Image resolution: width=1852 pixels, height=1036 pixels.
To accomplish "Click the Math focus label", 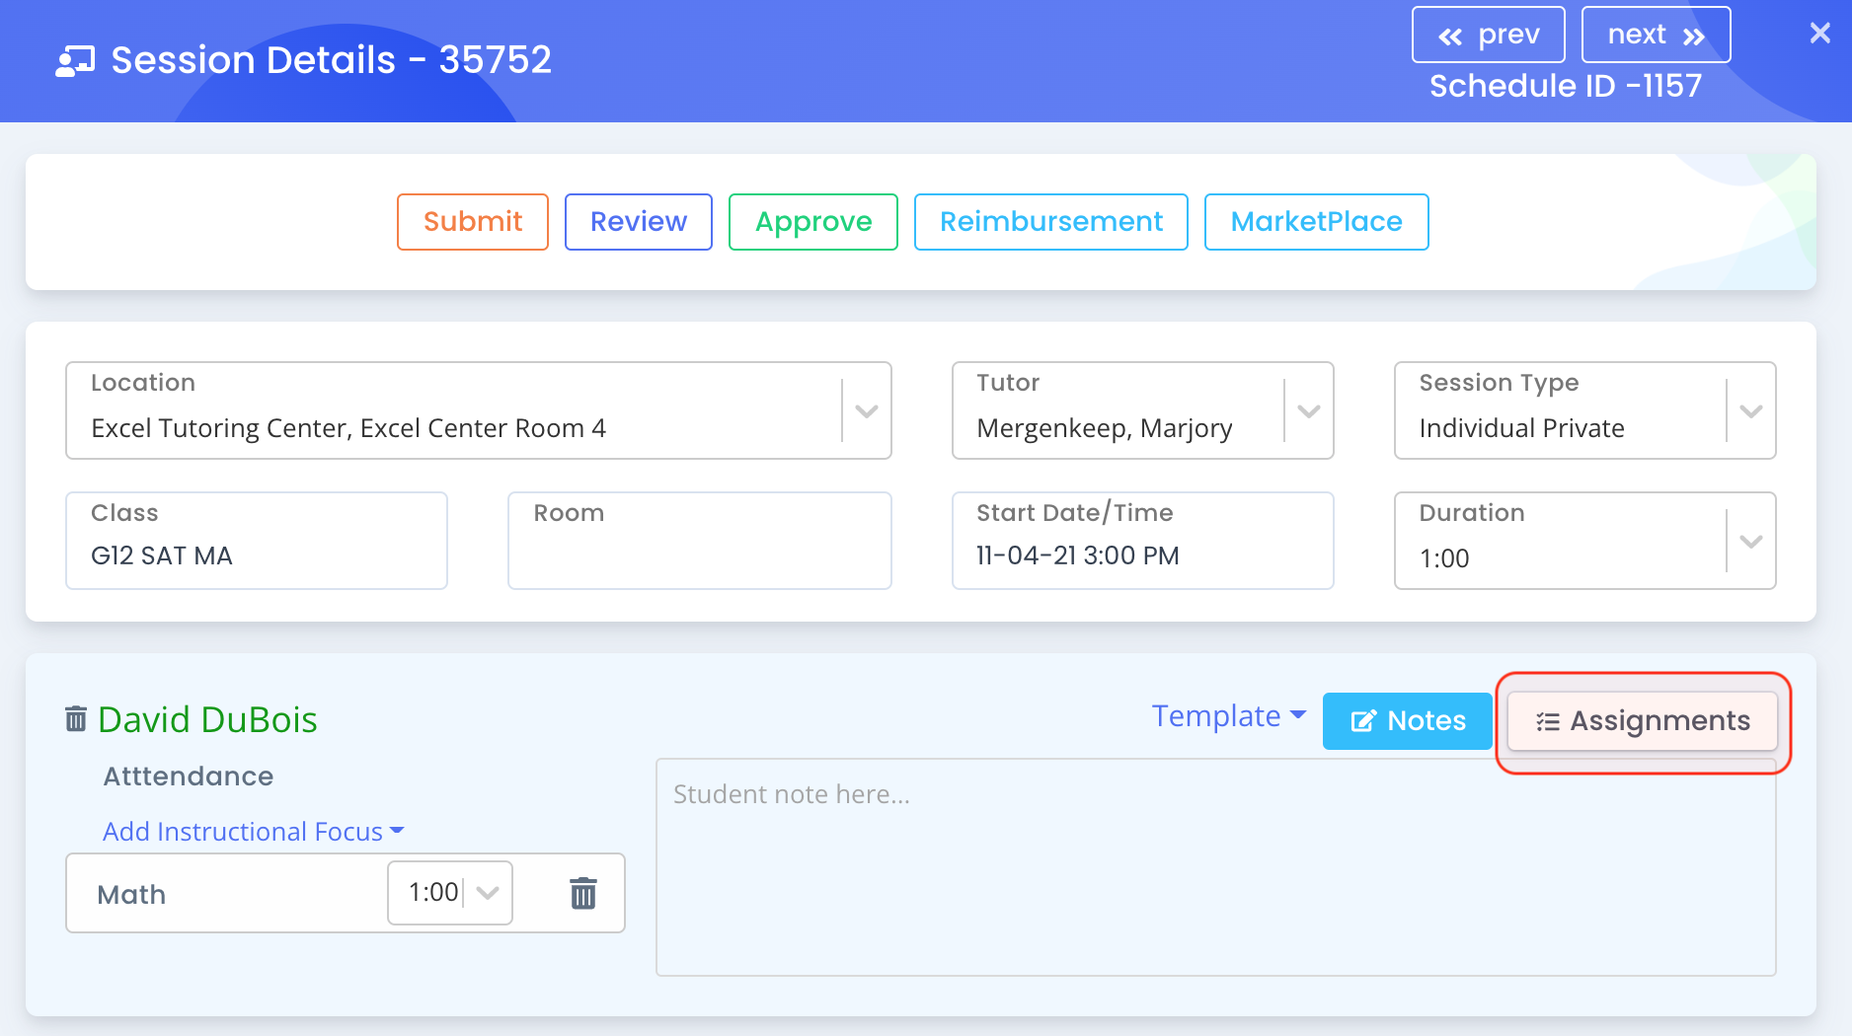I will (131, 895).
